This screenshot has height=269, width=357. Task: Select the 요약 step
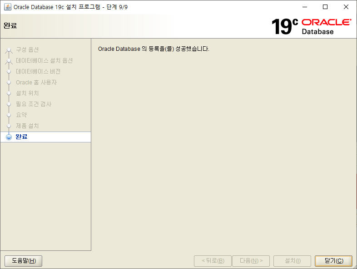click(21, 115)
